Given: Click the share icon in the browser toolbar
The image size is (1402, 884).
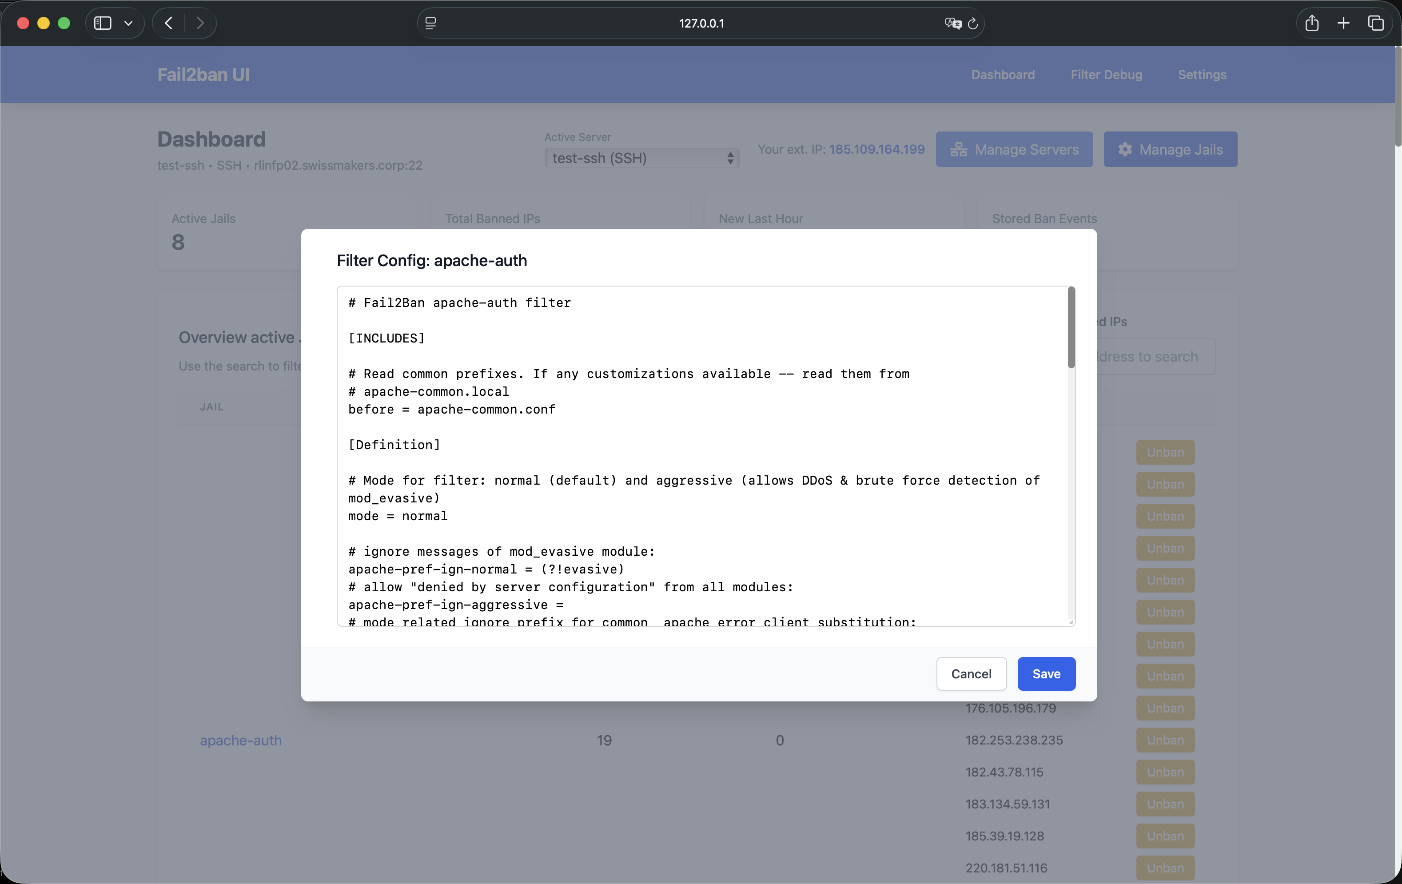Looking at the screenshot, I should (1311, 23).
